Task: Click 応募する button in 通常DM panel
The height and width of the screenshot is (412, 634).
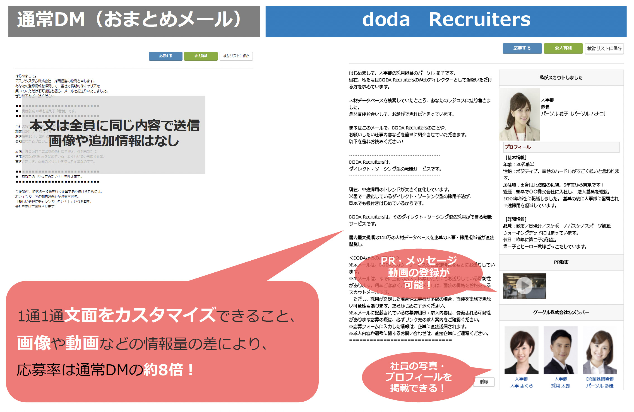Action: (165, 56)
